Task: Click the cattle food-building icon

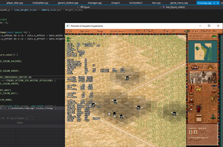Action: tap(199, 89)
